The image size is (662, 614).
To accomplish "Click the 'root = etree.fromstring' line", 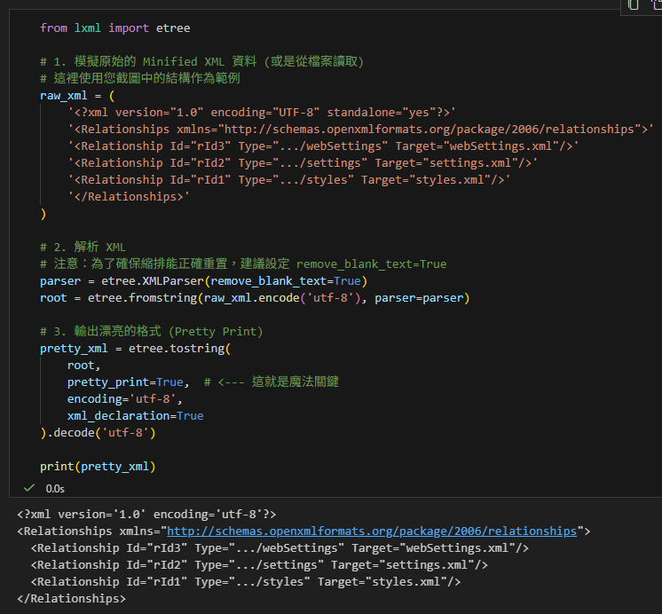I will click(255, 298).
